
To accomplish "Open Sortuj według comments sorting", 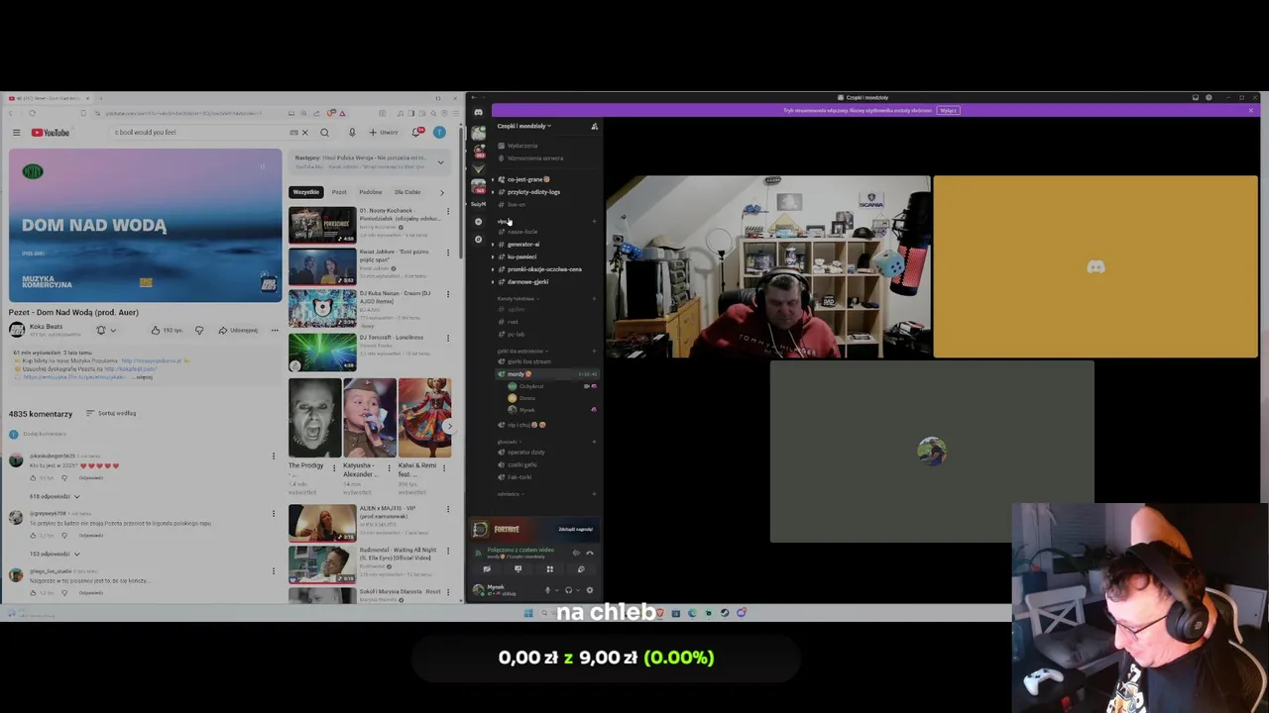I will (111, 413).
